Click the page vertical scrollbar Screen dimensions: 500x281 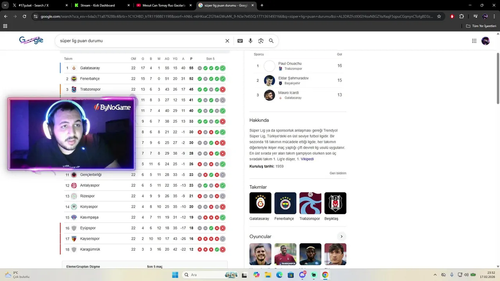[x=498, y=78]
